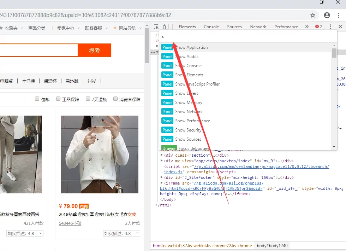Open the alilog/oneplus iframe URL link
This screenshot has height=251, width=346.
tap(211, 186)
